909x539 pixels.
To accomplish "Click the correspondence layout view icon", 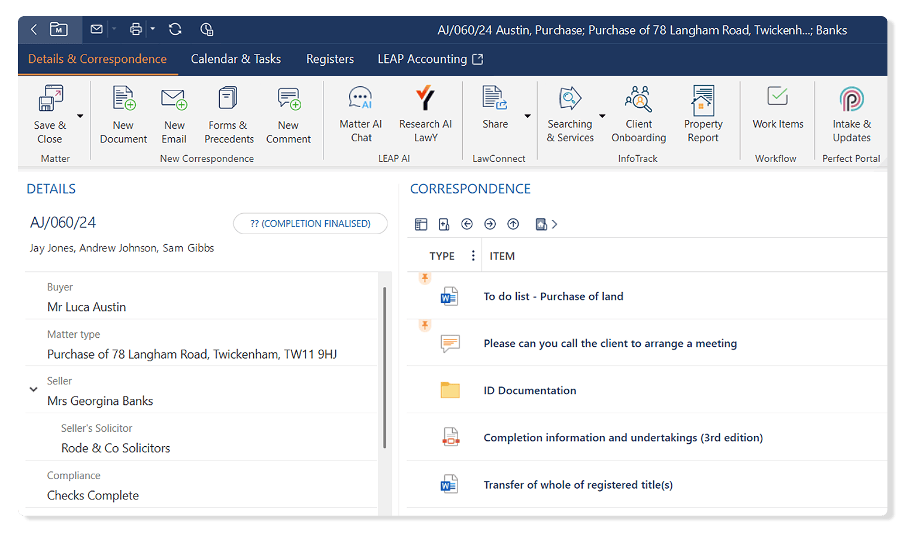I will 421,224.
